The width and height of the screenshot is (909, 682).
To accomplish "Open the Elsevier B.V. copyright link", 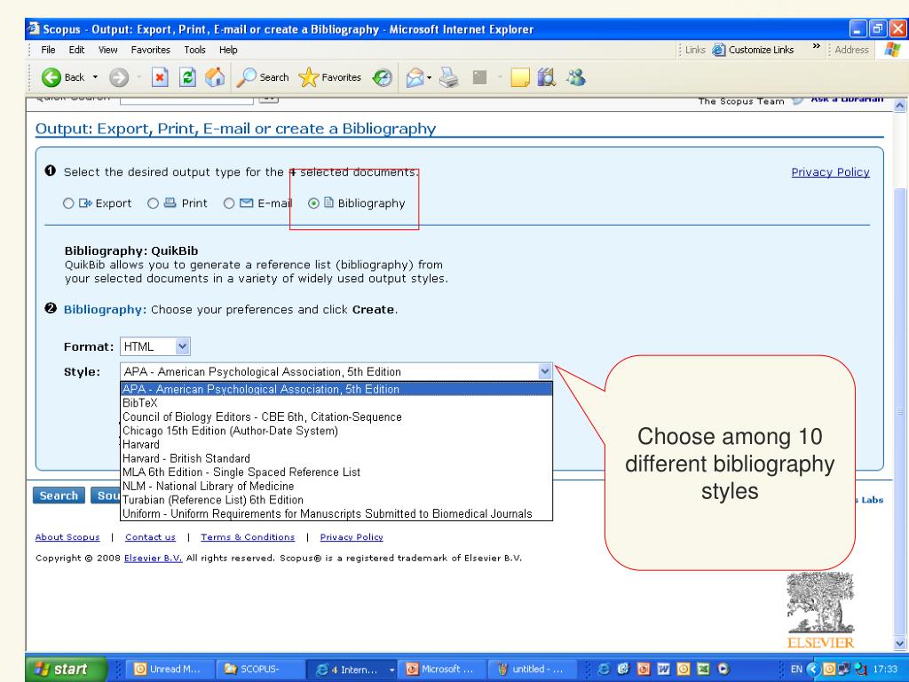I will [153, 559].
